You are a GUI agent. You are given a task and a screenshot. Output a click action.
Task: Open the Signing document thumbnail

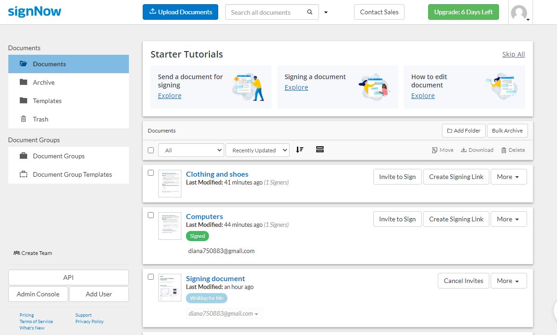[x=170, y=288]
